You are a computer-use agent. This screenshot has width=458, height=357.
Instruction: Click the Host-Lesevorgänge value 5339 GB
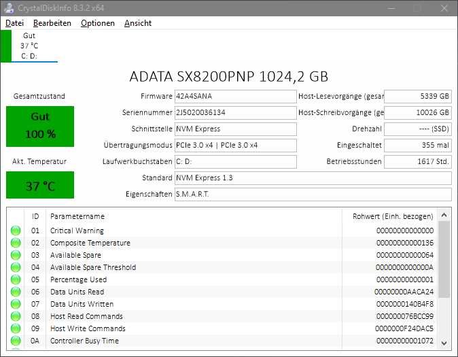click(418, 96)
